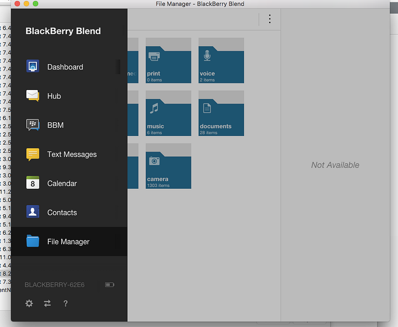
Task: Open the music folder
Action: coord(168,113)
